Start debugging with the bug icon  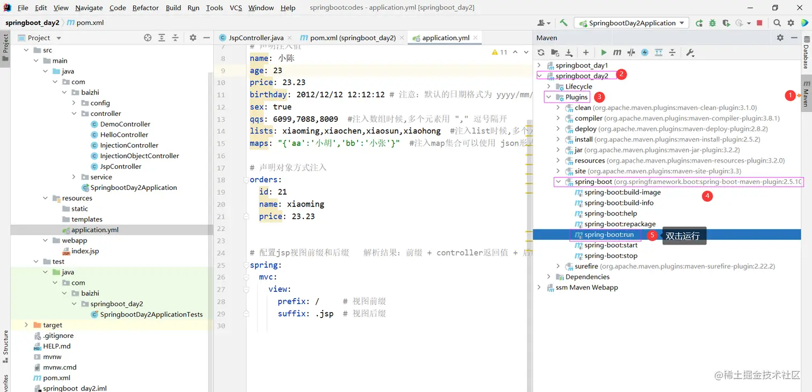click(713, 23)
